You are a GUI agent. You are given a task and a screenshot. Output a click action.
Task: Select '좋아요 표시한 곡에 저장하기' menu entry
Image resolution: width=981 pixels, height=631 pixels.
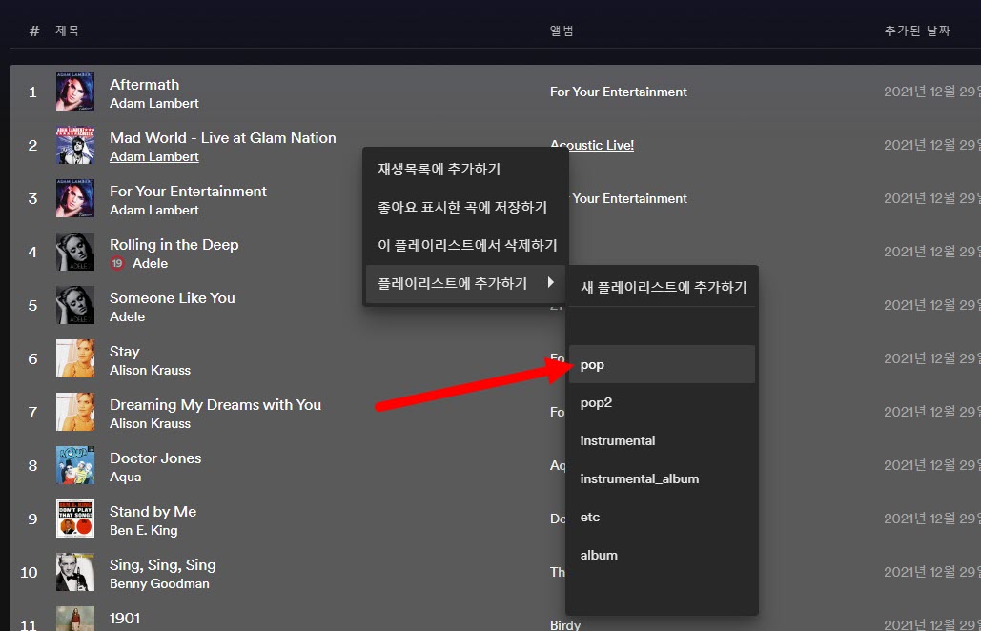coord(465,207)
